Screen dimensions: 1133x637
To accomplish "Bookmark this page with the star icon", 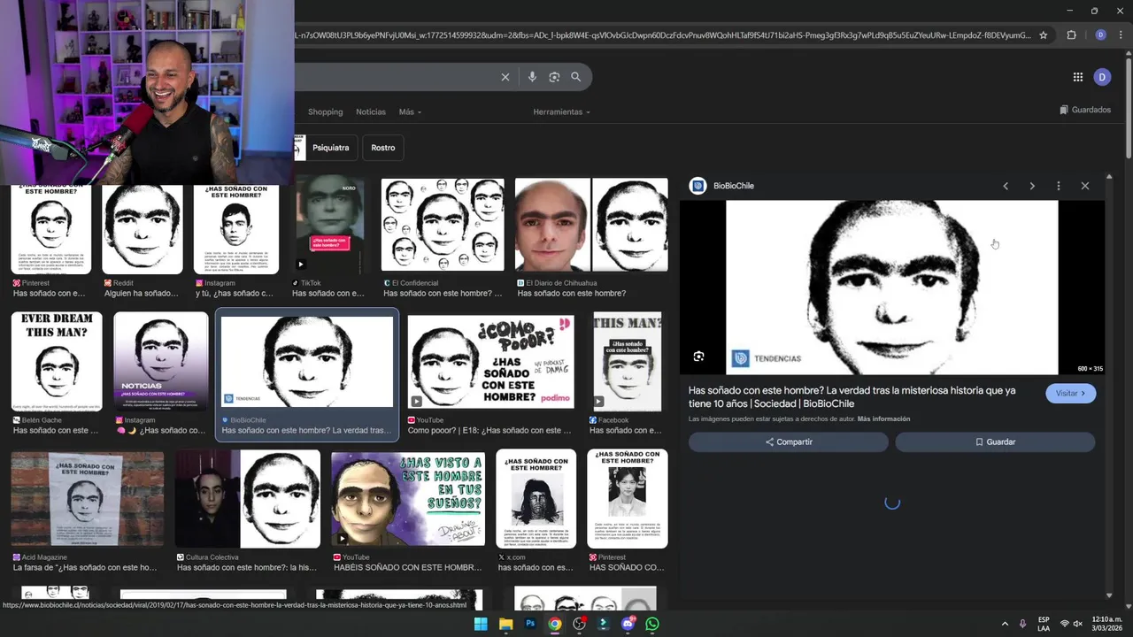I will (1044, 35).
